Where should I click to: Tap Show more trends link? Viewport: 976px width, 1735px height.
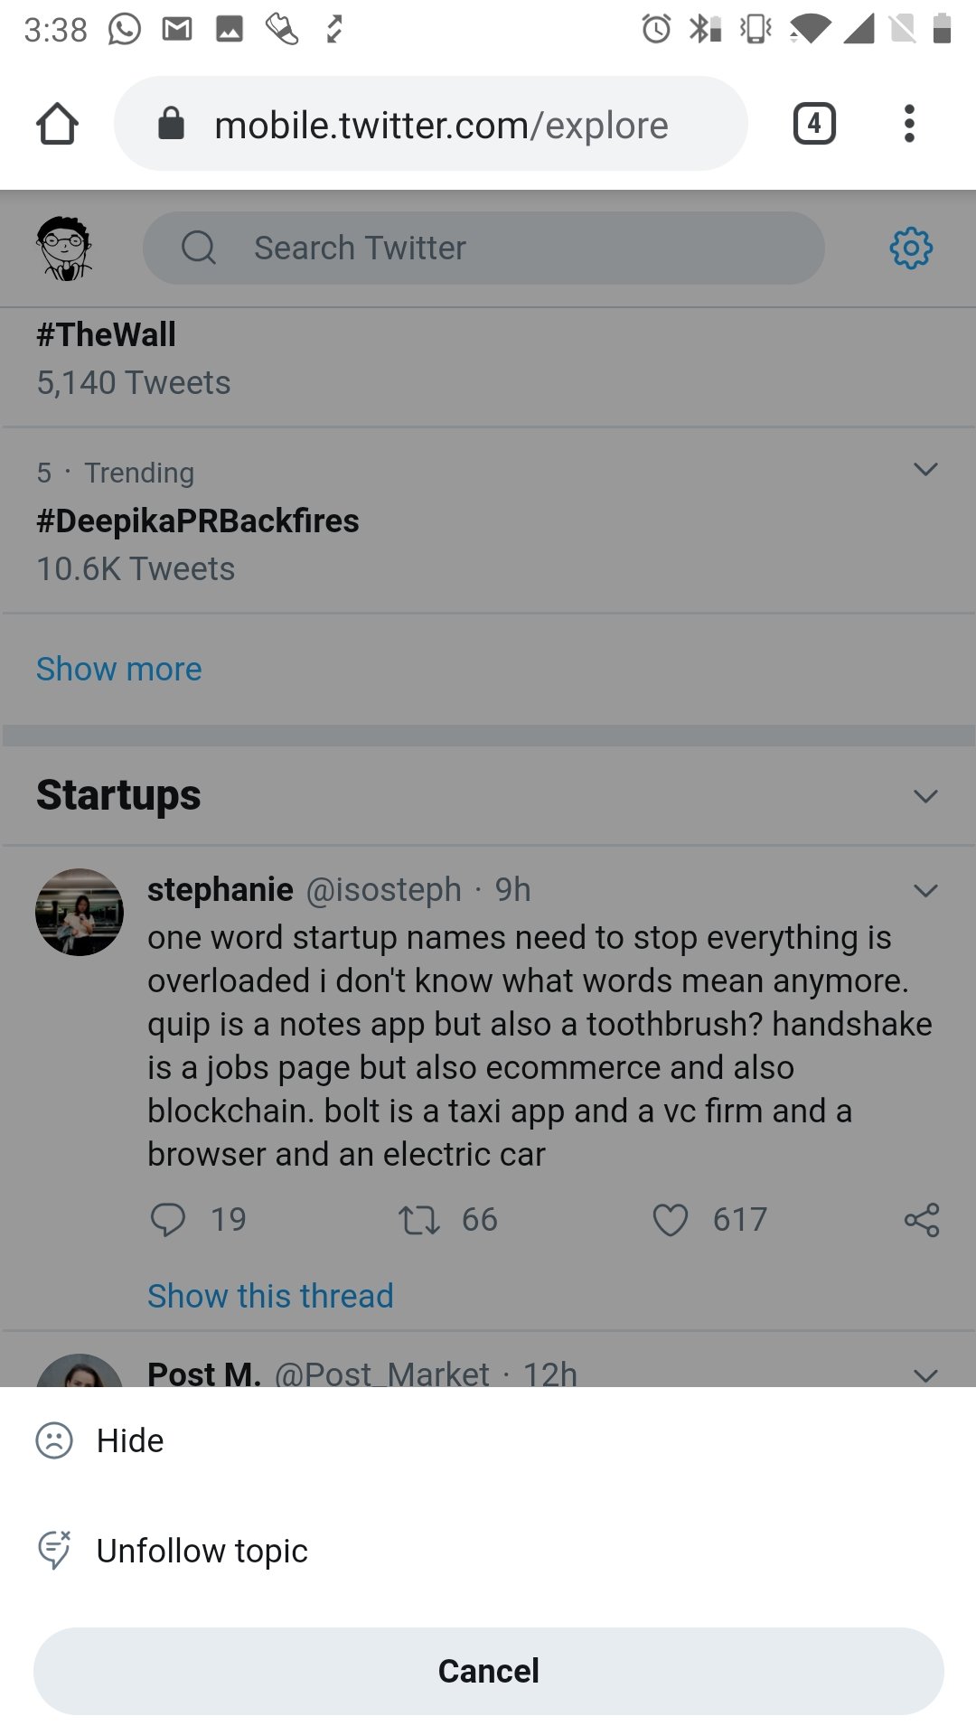coord(119,669)
